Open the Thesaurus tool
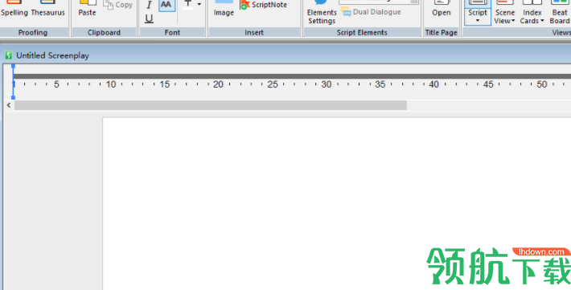The width and height of the screenshot is (571, 290). pyautogui.click(x=47, y=9)
